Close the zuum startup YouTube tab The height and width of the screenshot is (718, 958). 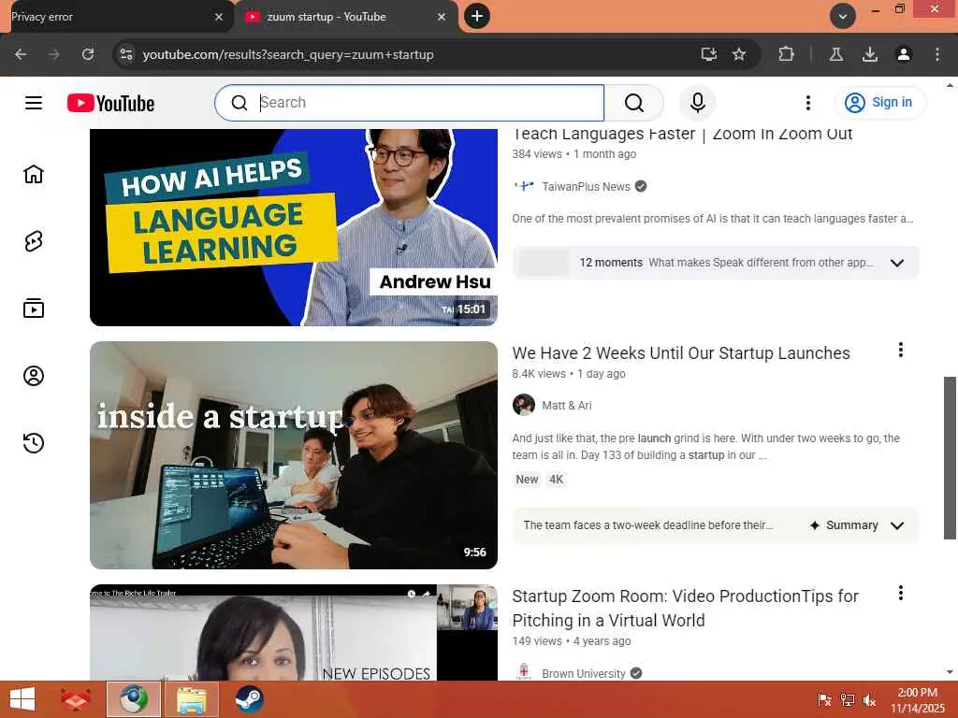point(442,17)
